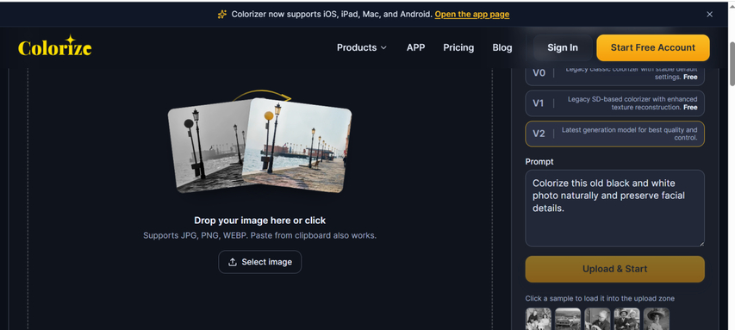Dismiss the announcement banner with the X
The width and height of the screenshot is (735, 330).
(710, 15)
